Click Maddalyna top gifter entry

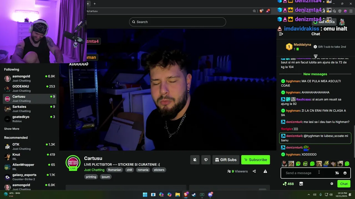(x=298, y=47)
